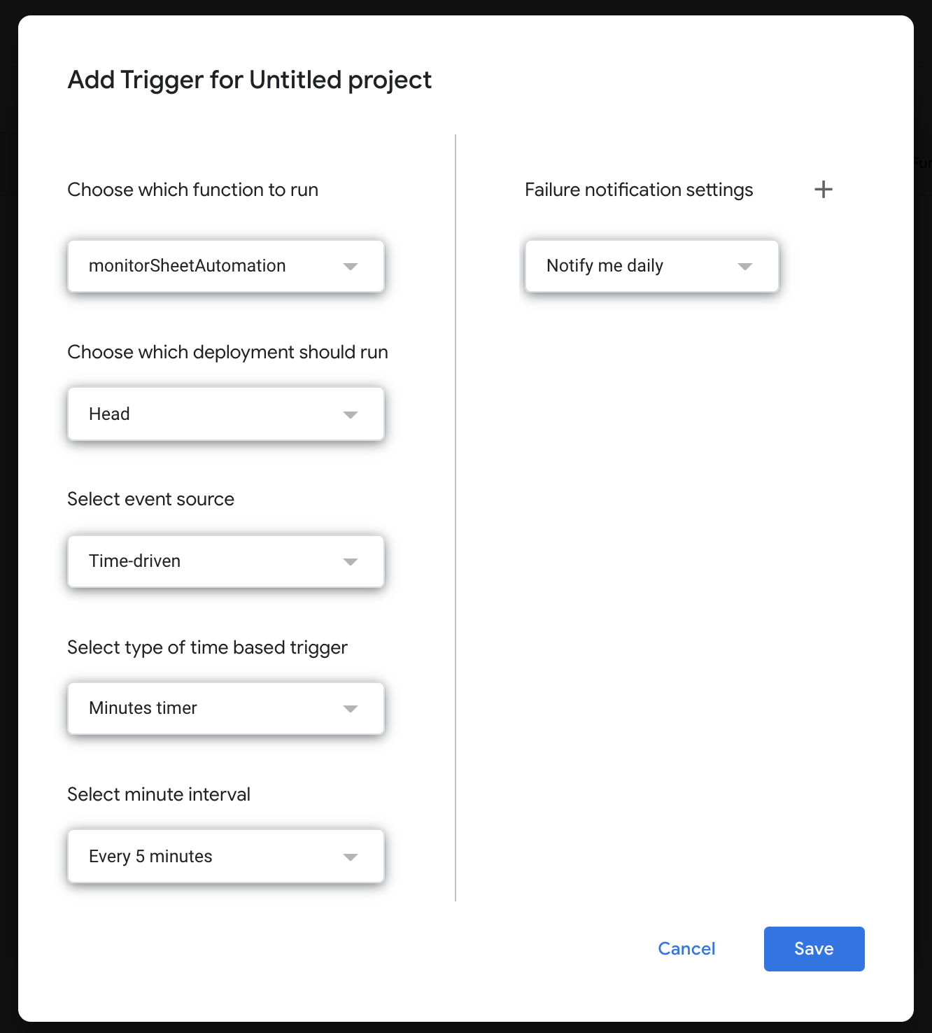Click the Select minute interval label
The image size is (932, 1033).
[159, 794]
